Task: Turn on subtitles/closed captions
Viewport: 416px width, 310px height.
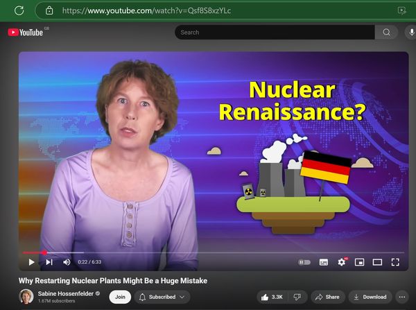Action: (x=324, y=262)
